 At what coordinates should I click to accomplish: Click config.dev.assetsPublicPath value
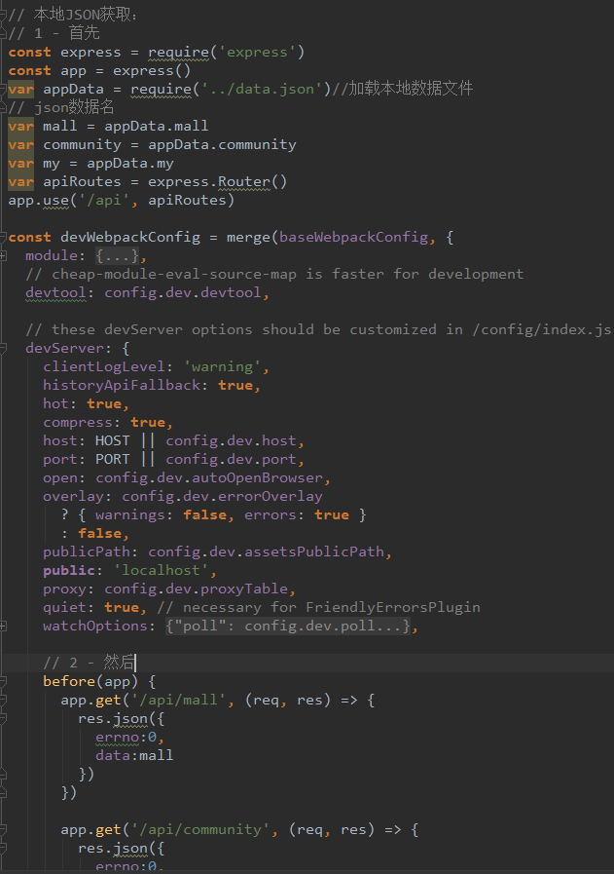[x=266, y=551]
